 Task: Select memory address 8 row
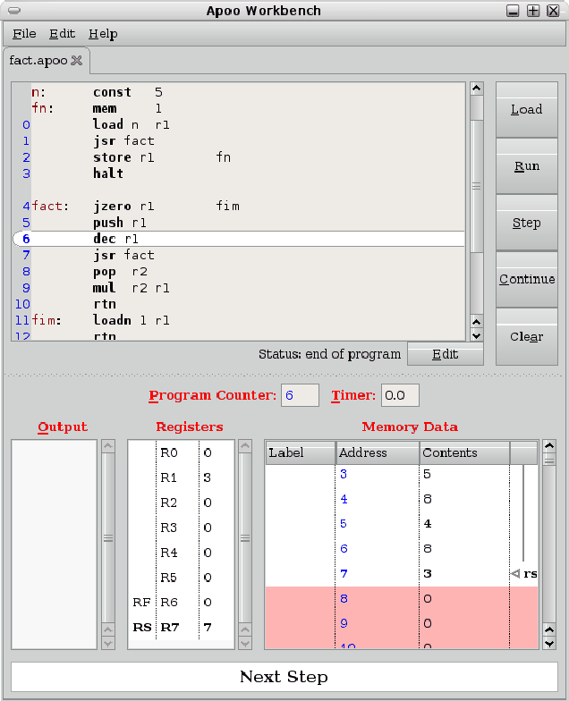(402, 599)
